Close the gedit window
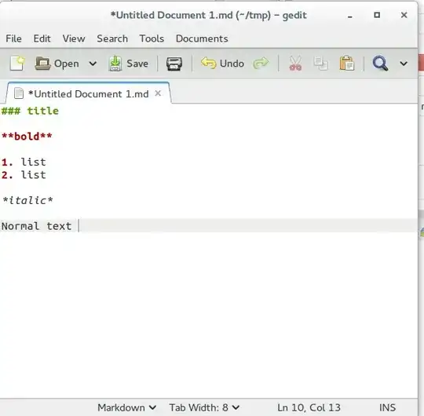Image resolution: width=424 pixels, height=416 pixels. point(404,15)
